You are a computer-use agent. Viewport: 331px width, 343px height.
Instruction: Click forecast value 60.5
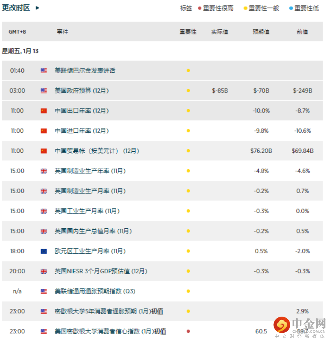pyautogui.click(x=261, y=331)
